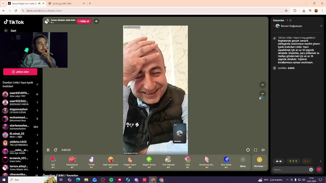Send the sunflowers quick emoji

293,161
